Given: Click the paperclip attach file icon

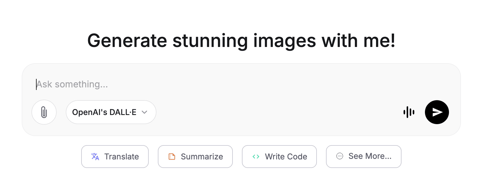Looking at the screenshot, I should [x=44, y=112].
